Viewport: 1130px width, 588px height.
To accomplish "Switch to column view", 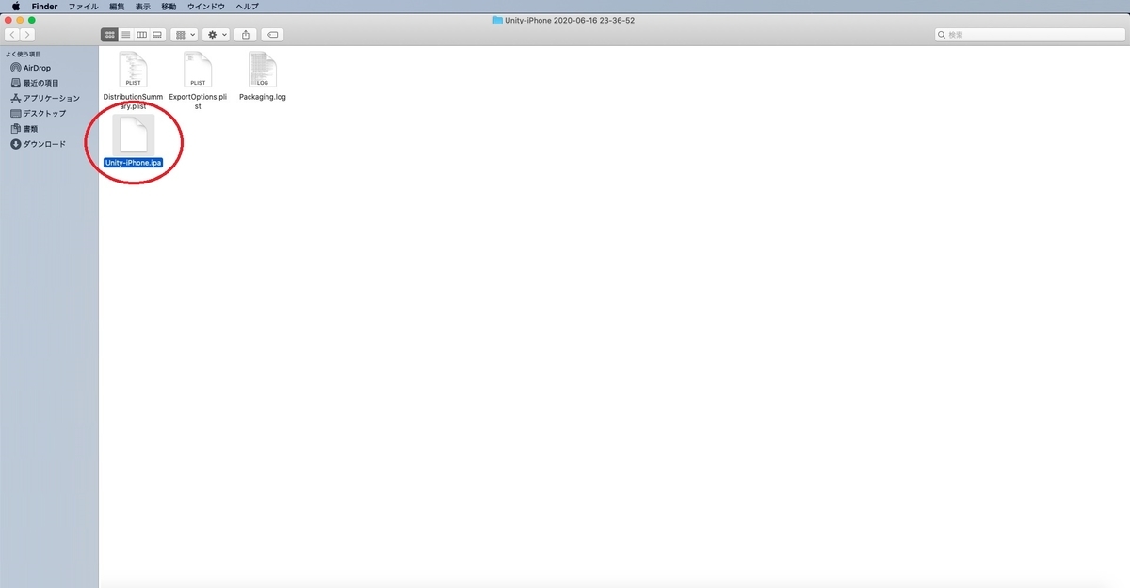I will point(141,35).
